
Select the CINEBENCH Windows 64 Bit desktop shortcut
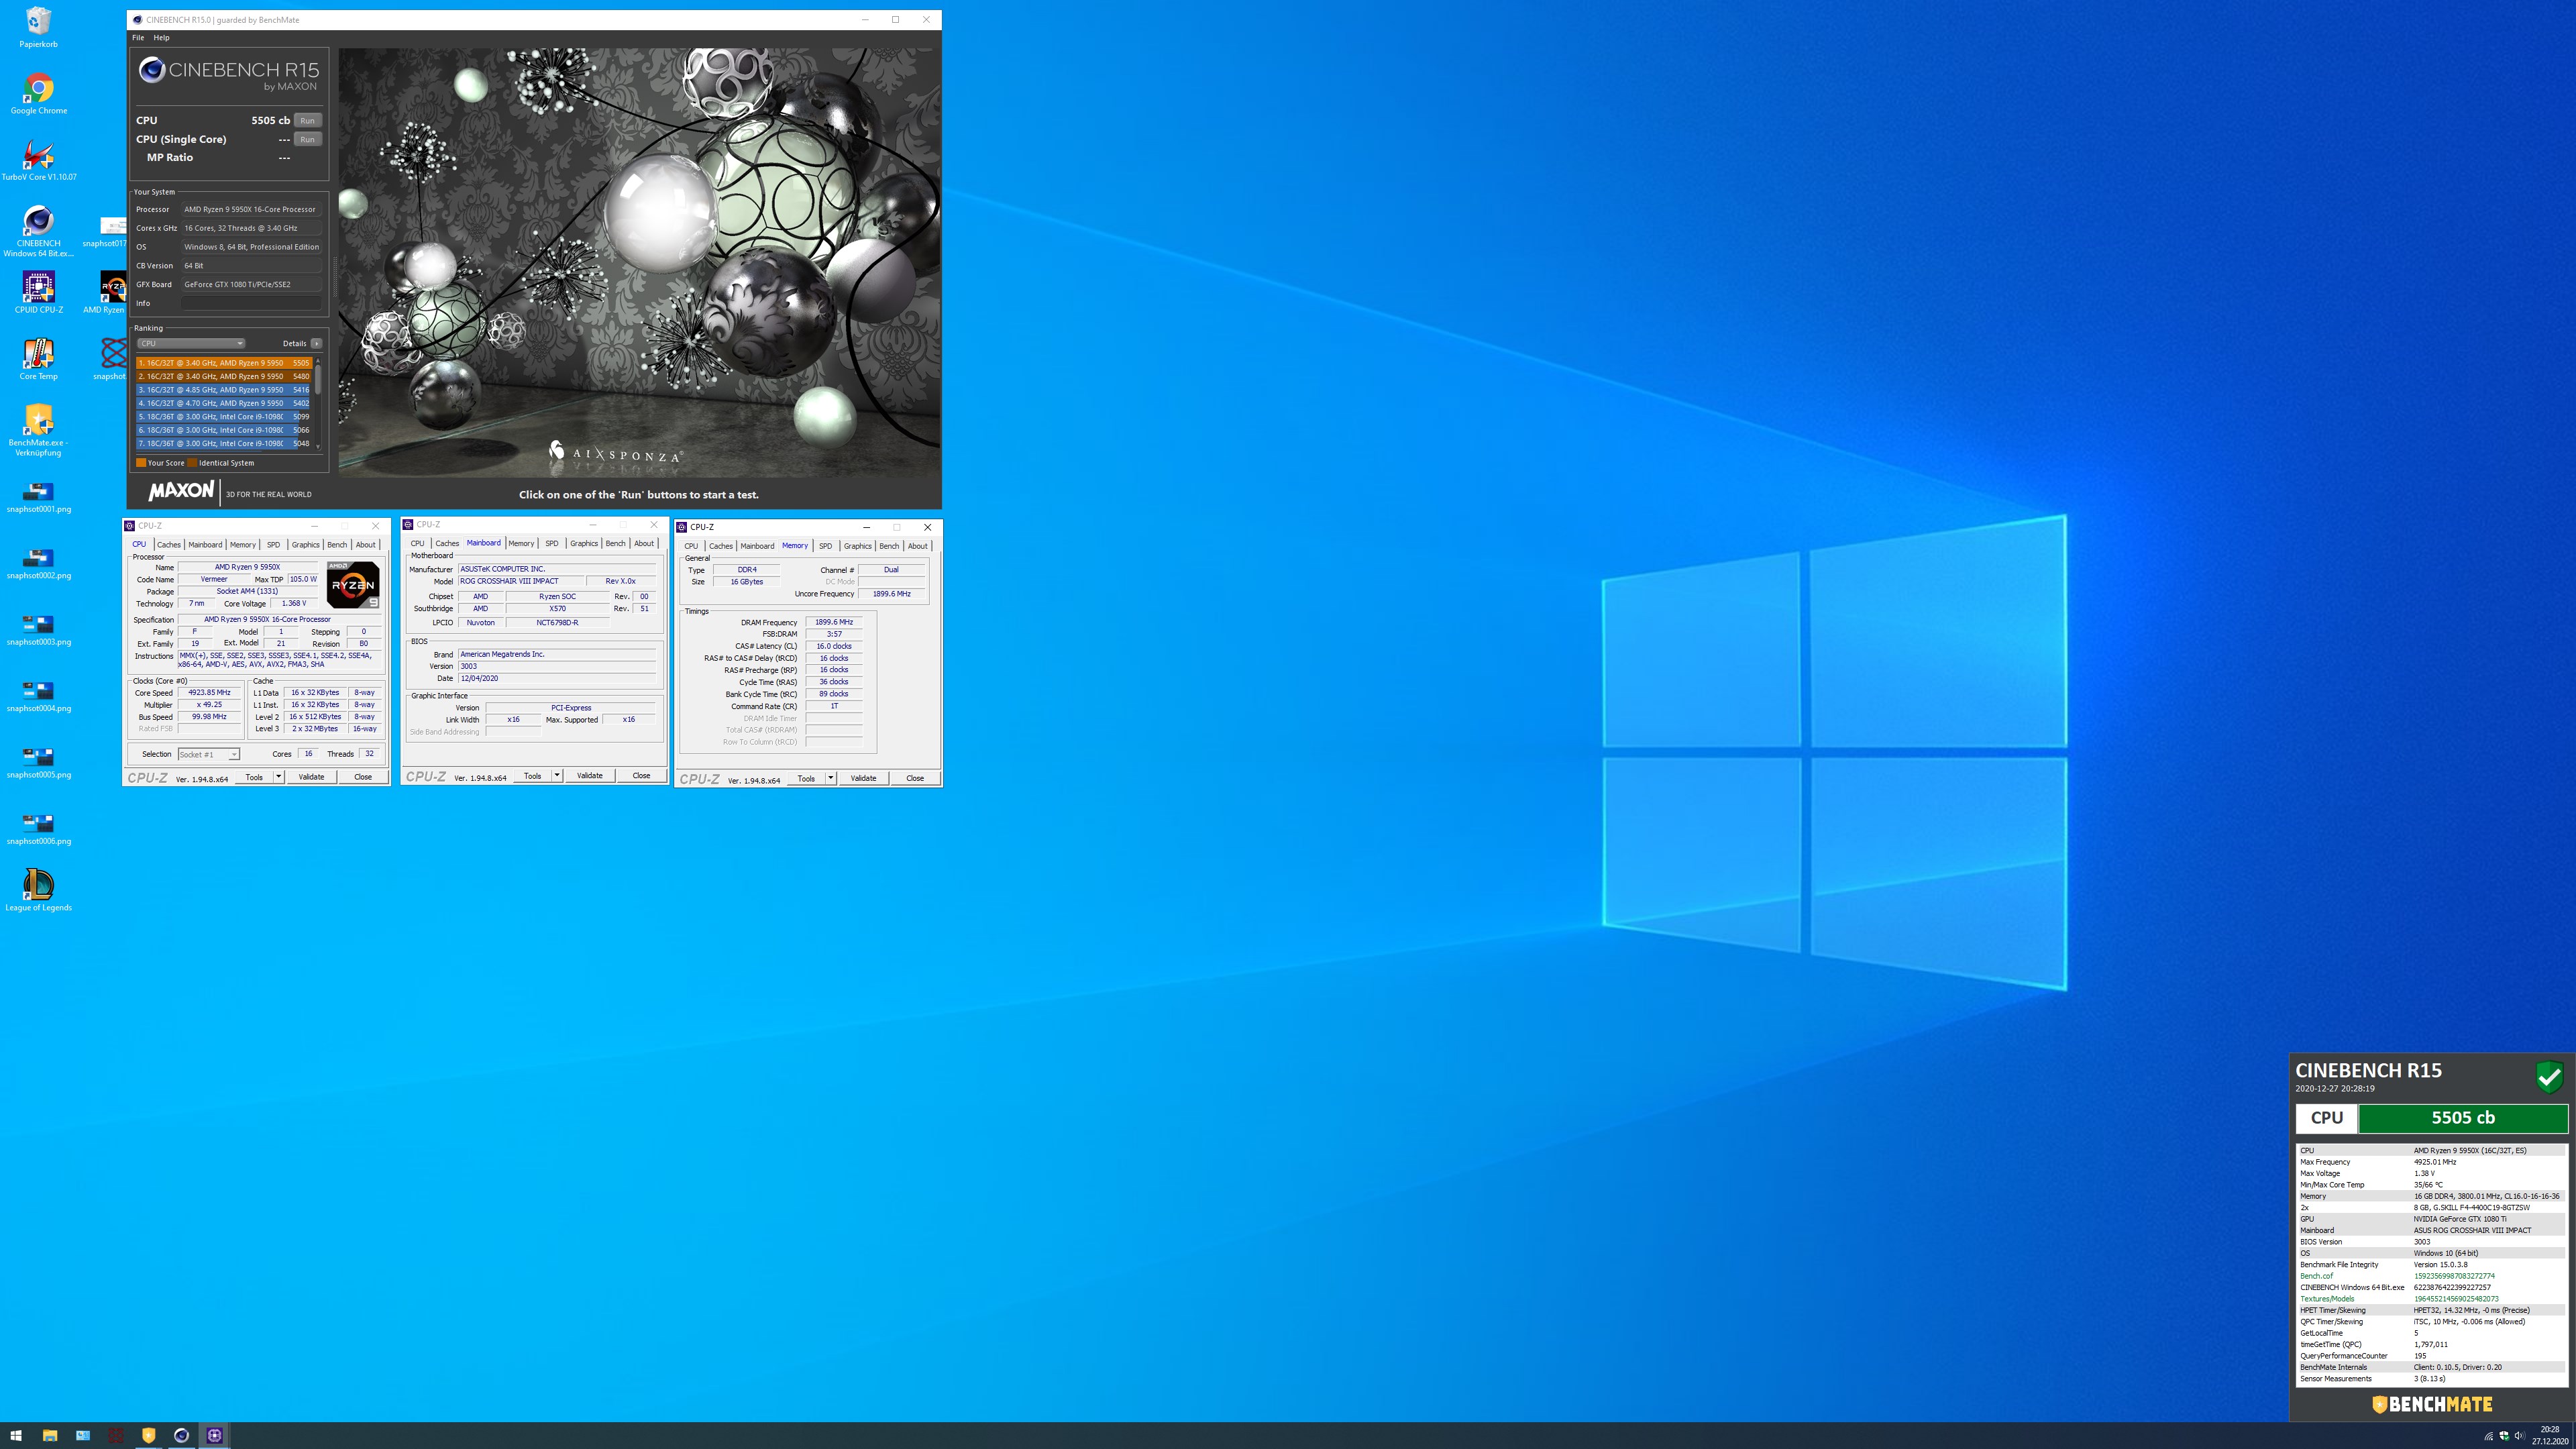coord(38,231)
